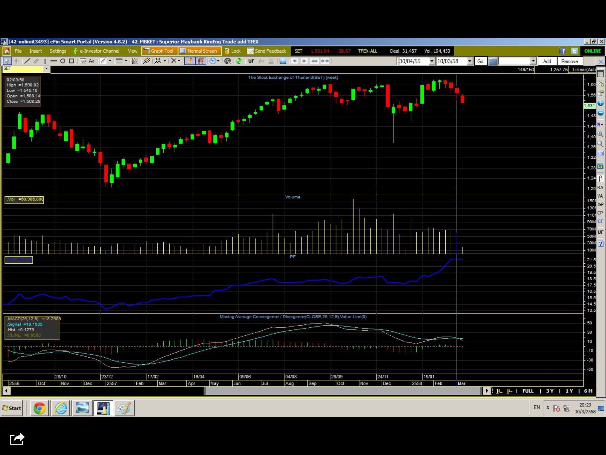Pick the trend line drawing tool
Viewport: 606px width, 455px height.
[27, 61]
